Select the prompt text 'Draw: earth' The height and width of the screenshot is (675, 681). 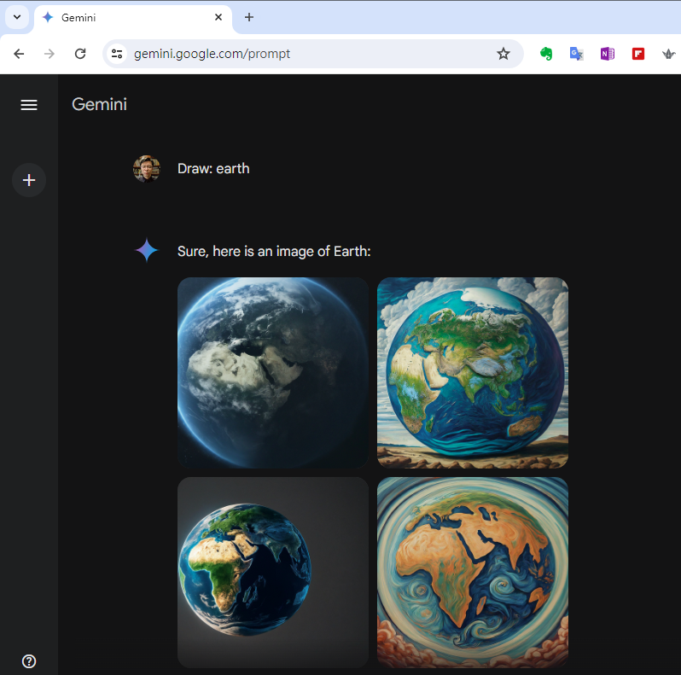click(213, 168)
